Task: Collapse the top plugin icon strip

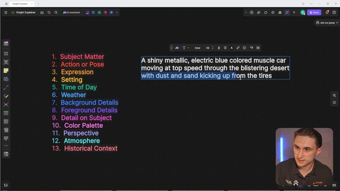Action: (117, 13)
